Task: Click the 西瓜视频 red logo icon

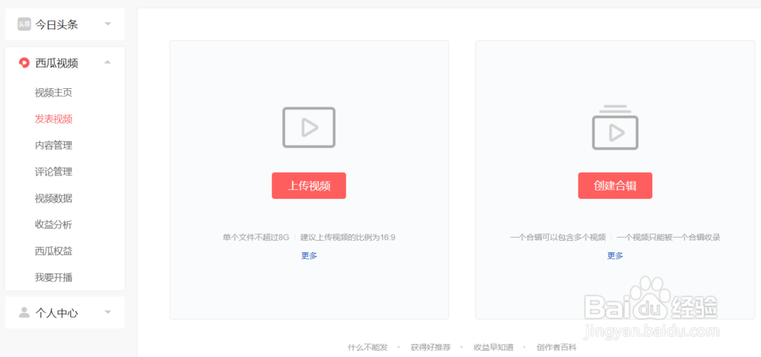Action: 24,63
